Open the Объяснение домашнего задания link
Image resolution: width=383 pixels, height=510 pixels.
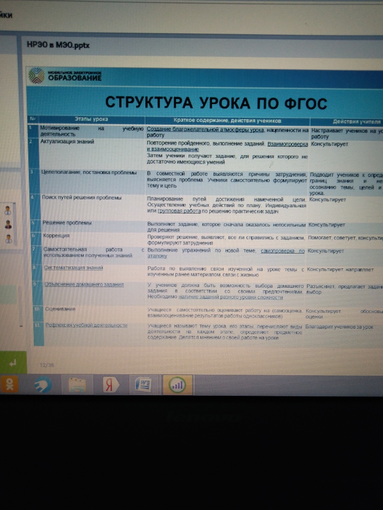coord(83,284)
